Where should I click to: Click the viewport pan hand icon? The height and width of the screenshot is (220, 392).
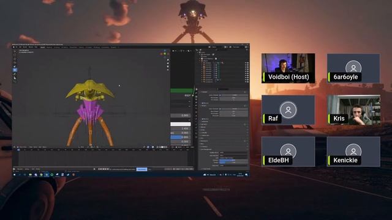pos(168,64)
